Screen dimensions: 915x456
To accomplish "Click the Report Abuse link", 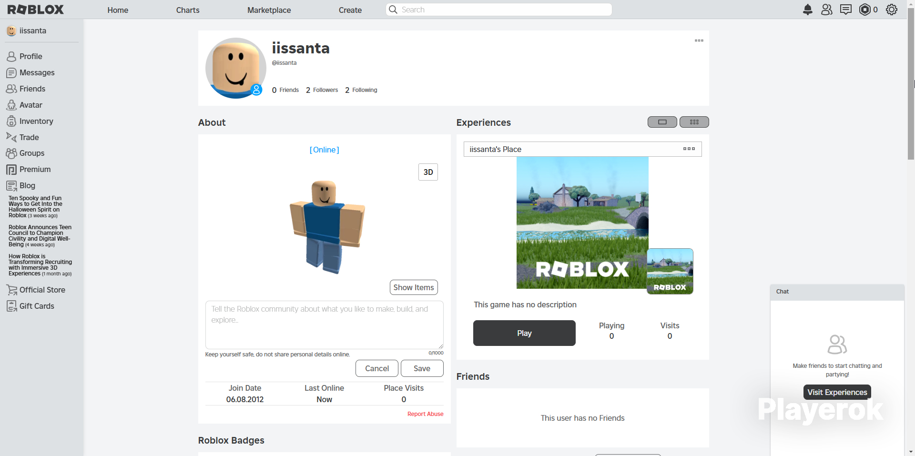I will tap(425, 414).
